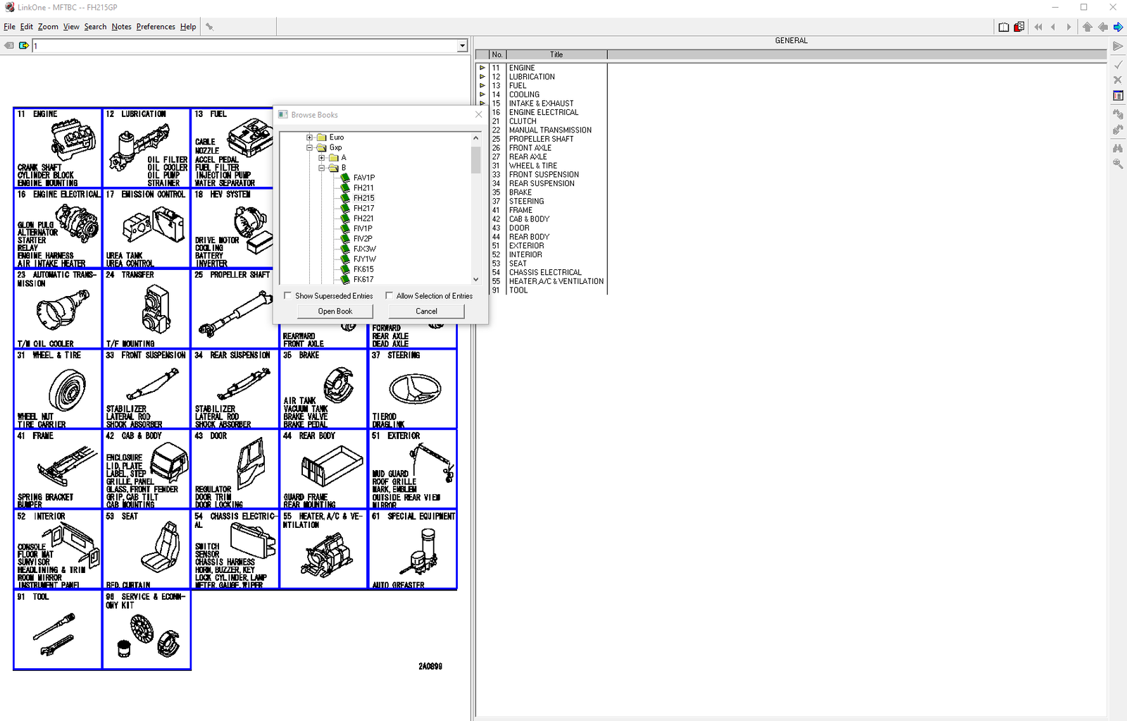Open the Help menu
Viewport: 1127px width, 721px height.
point(188,27)
